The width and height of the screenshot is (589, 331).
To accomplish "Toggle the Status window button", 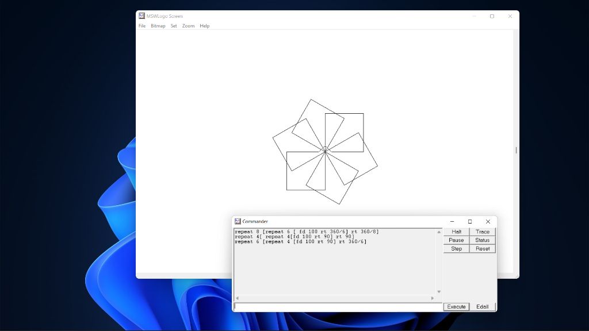I will pyautogui.click(x=482, y=240).
